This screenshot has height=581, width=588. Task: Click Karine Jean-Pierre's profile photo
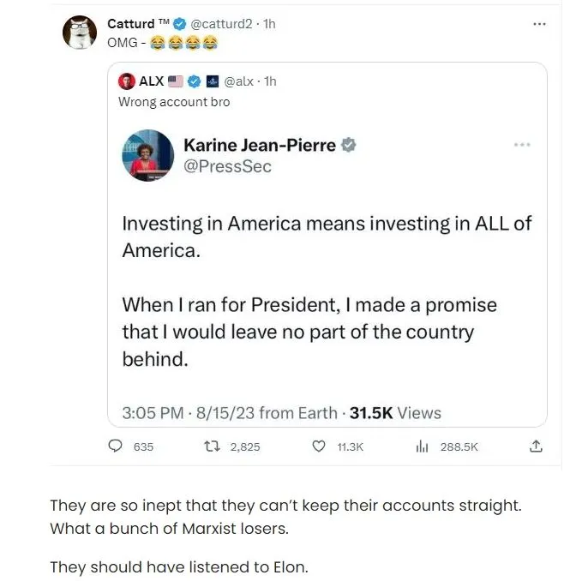(149, 155)
